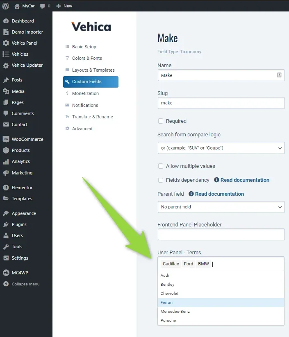The width and height of the screenshot is (289, 337).
Task: Click the Elementor icon
Action: tap(6, 188)
